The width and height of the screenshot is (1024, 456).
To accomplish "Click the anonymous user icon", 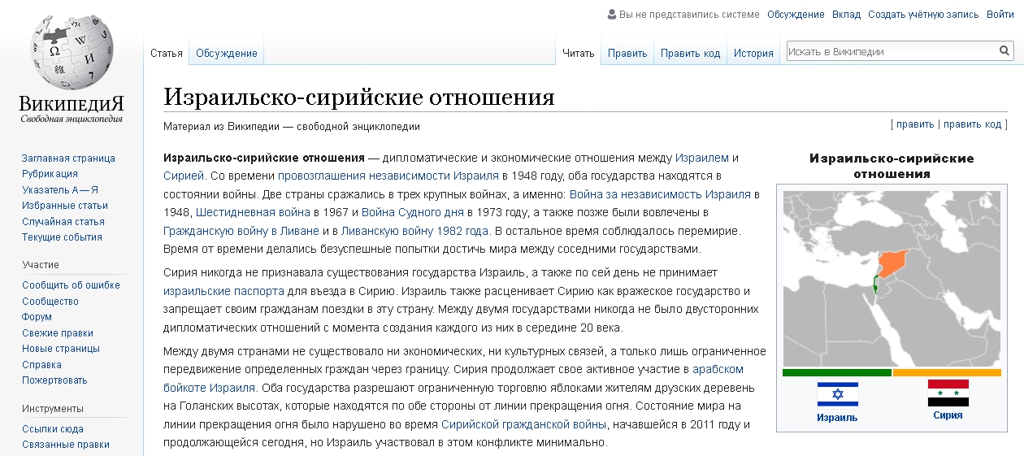I will tap(612, 14).
